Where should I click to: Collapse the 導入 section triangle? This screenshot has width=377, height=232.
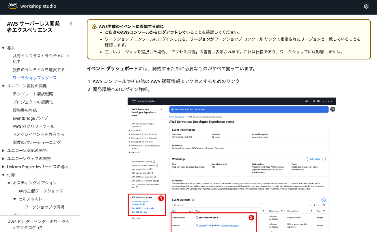click(3, 48)
